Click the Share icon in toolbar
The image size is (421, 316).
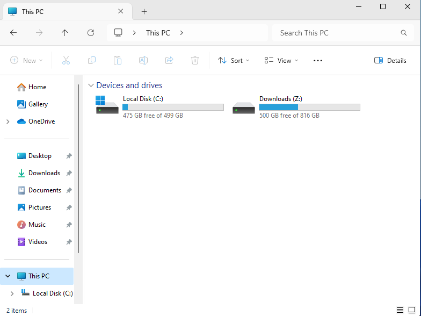pyautogui.click(x=169, y=60)
